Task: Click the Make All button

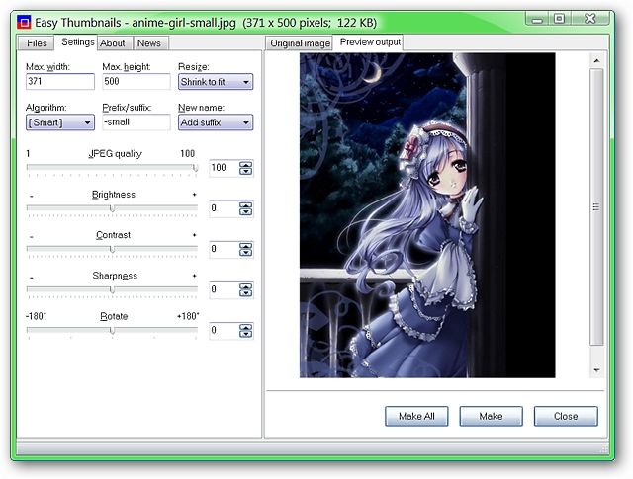Action: [x=416, y=416]
